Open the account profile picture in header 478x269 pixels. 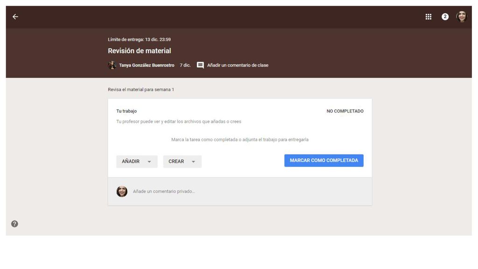(x=462, y=16)
